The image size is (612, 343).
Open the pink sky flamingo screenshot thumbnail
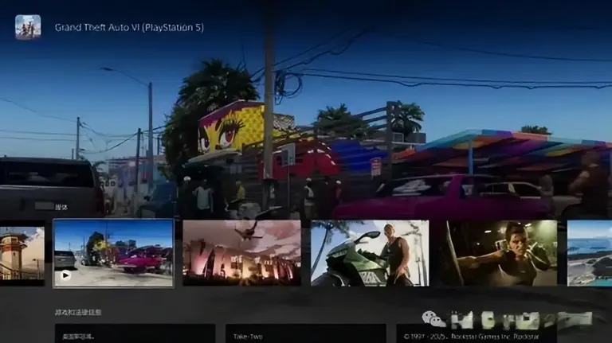coord(241,253)
